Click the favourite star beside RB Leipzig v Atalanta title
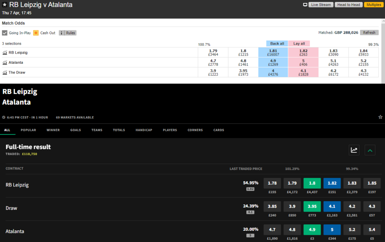The width and height of the screenshot is (385, 242). (5, 5)
